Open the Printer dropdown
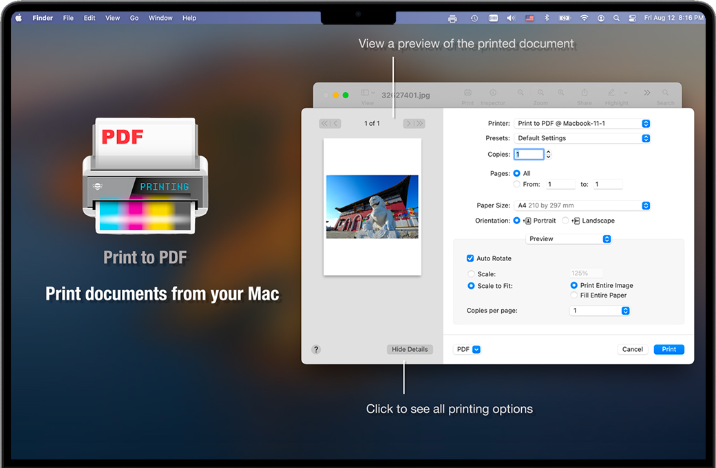This screenshot has width=716, height=468. [x=582, y=124]
